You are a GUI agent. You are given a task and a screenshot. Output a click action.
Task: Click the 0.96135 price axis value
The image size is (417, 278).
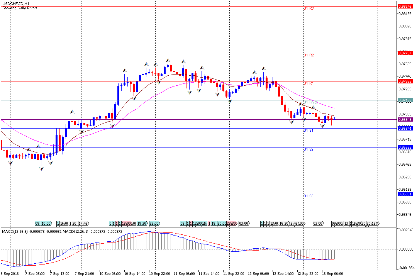click(405, 190)
